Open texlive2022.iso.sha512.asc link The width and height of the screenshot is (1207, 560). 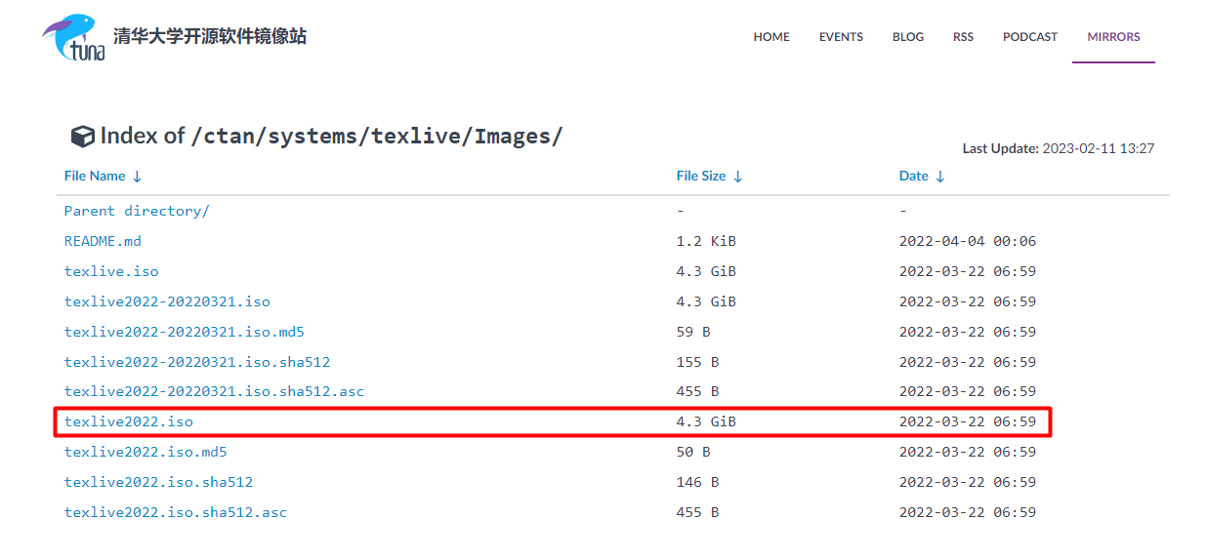(176, 512)
